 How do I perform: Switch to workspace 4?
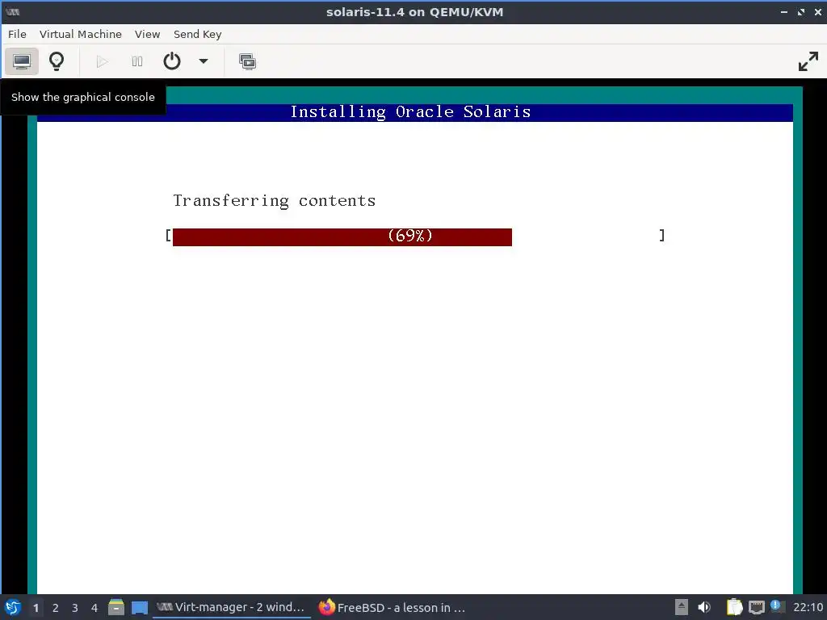[x=94, y=608]
